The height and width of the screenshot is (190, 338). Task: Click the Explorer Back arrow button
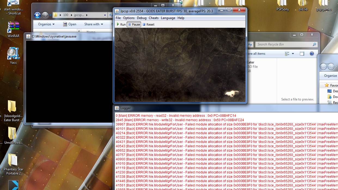click(x=38, y=15)
